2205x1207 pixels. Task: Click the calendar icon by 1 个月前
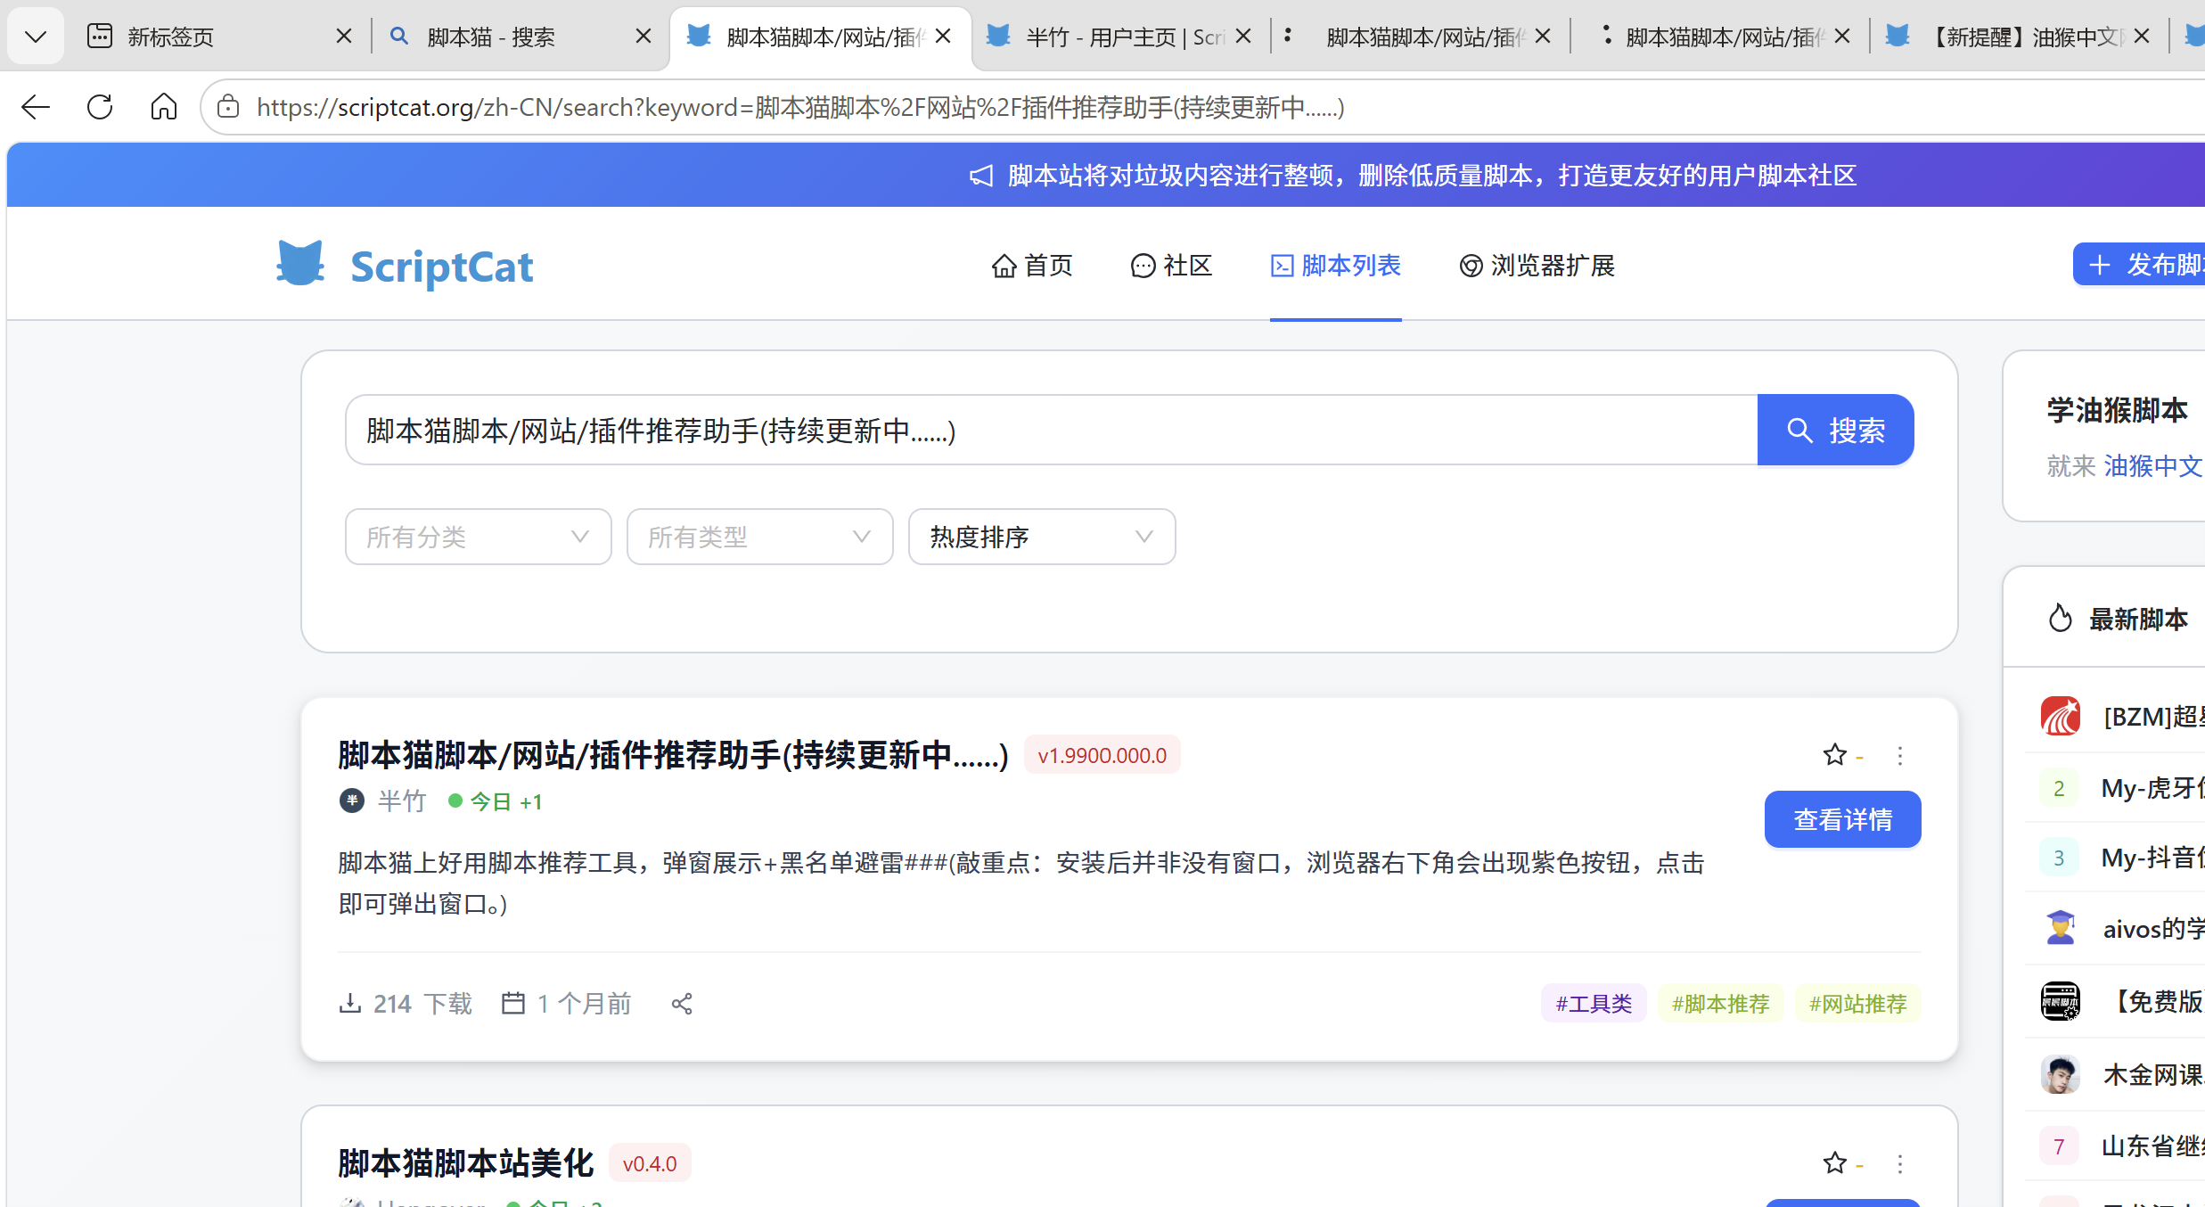513,1004
